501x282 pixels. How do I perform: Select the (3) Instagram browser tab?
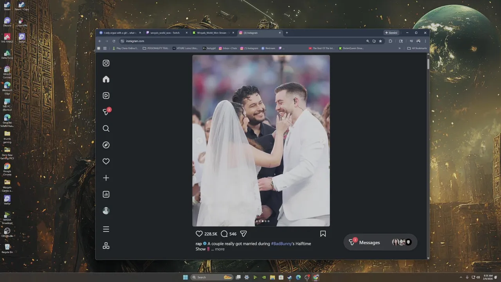[260, 33]
